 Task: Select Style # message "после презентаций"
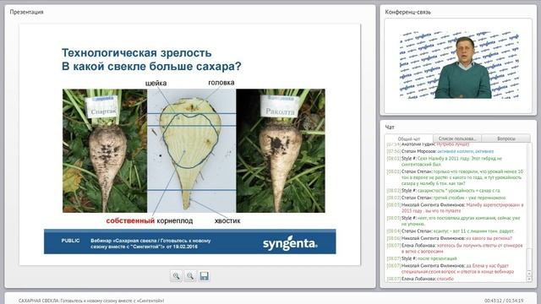point(422,258)
